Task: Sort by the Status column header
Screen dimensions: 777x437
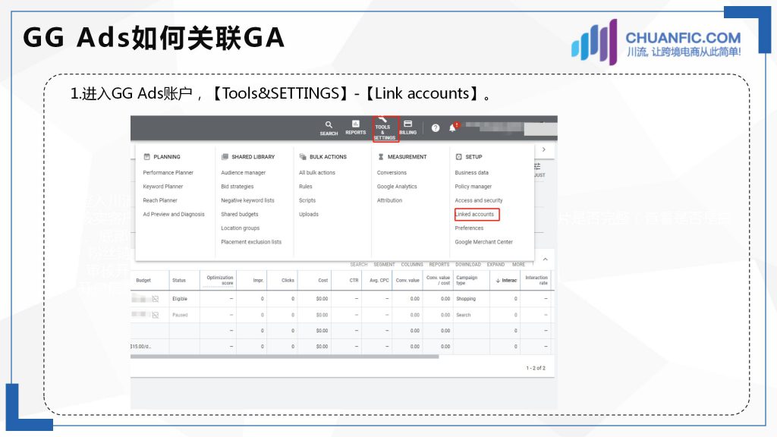Action: 179,281
